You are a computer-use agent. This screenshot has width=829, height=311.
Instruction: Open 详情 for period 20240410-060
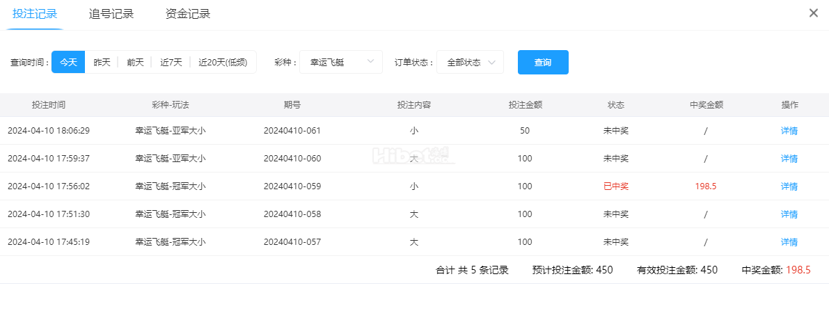(x=789, y=159)
